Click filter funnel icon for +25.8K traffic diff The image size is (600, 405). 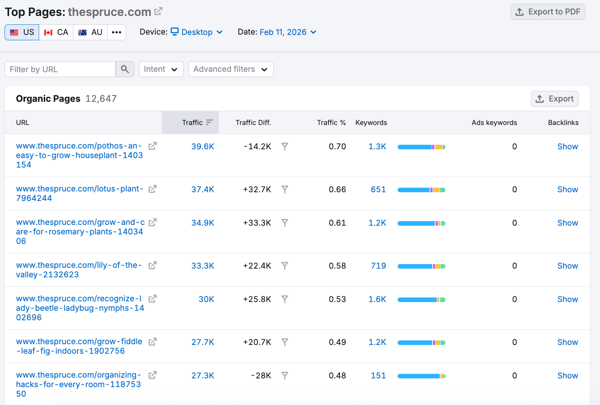(x=284, y=299)
